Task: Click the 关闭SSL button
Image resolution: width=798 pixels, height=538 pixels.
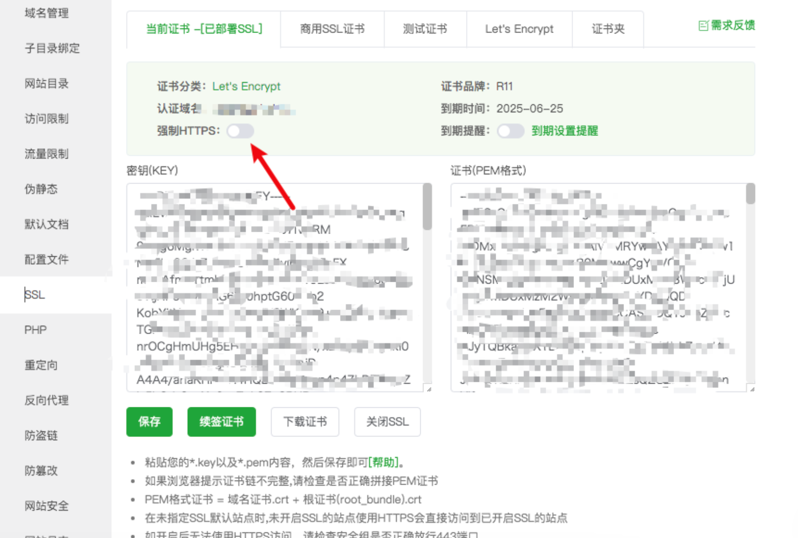Action: click(387, 421)
